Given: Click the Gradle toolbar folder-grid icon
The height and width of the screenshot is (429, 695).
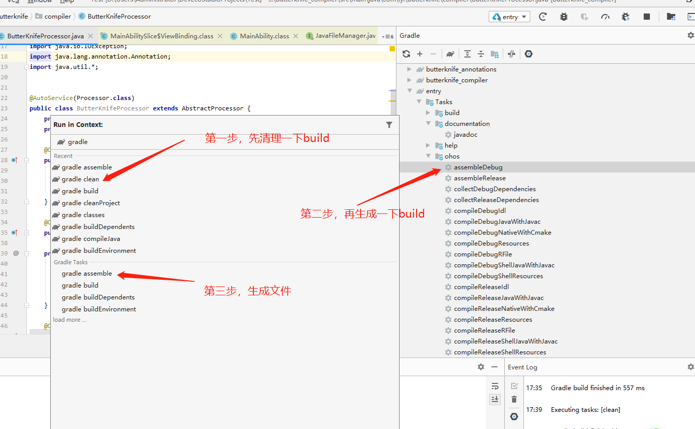Looking at the screenshot, I should [494, 54].
